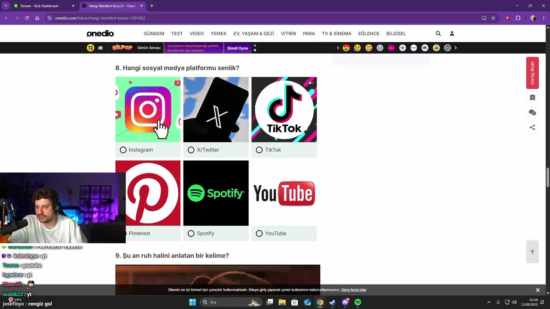Click the crying emoji icon
550x309 pixels.
coord(357,48)
